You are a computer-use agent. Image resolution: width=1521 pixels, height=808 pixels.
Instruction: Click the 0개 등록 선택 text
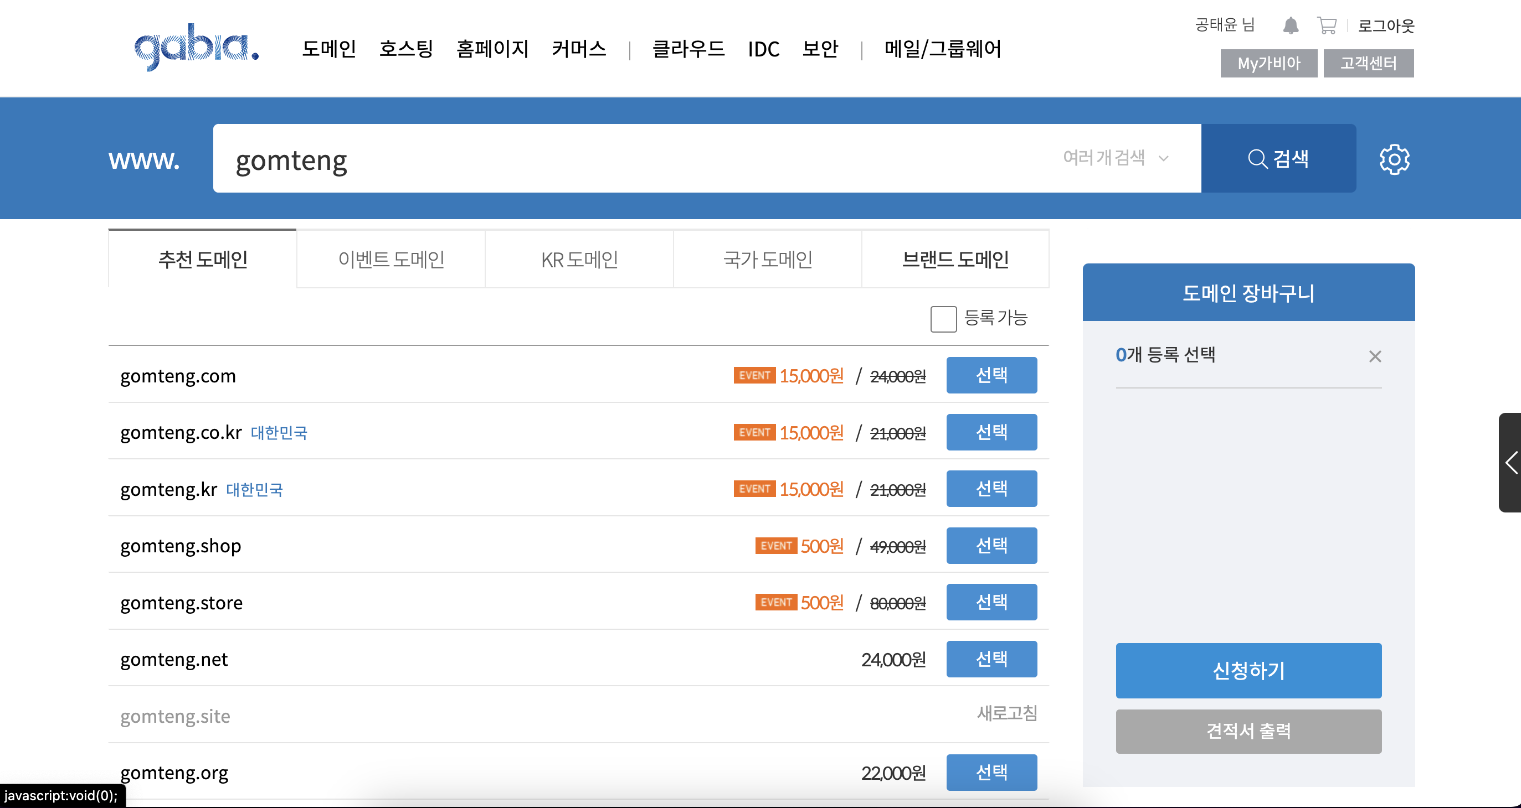pyautogui.click(x=1165, y=354)
